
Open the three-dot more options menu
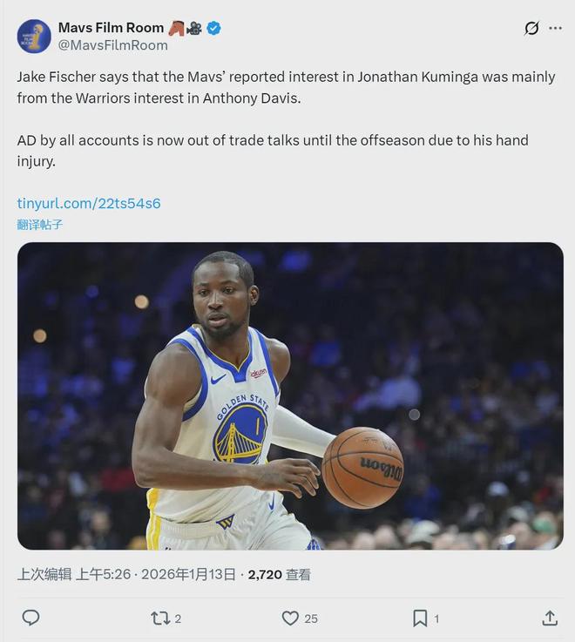point(555,28)
